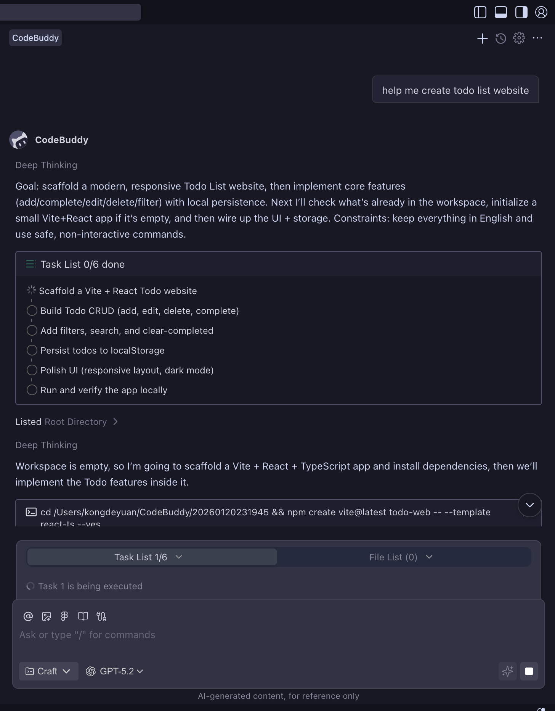
Task: Open chat history clock icon
Action: [500, 38]
